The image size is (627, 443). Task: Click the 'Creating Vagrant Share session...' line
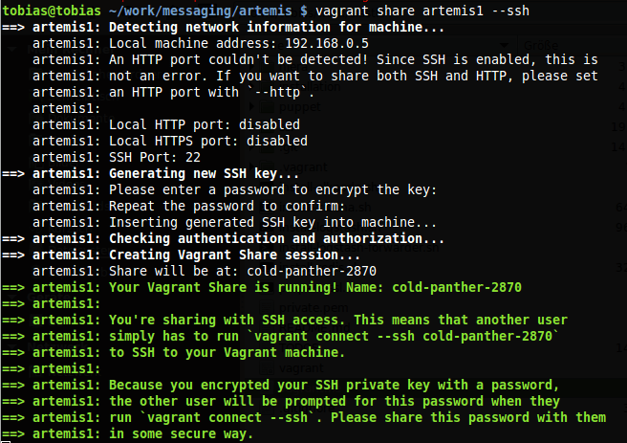(x=235, y=255)
